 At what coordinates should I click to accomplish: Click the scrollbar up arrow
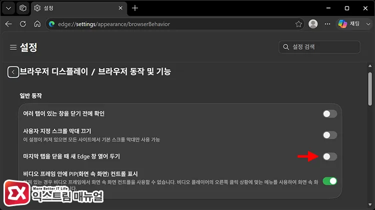(x=370, y=66)
